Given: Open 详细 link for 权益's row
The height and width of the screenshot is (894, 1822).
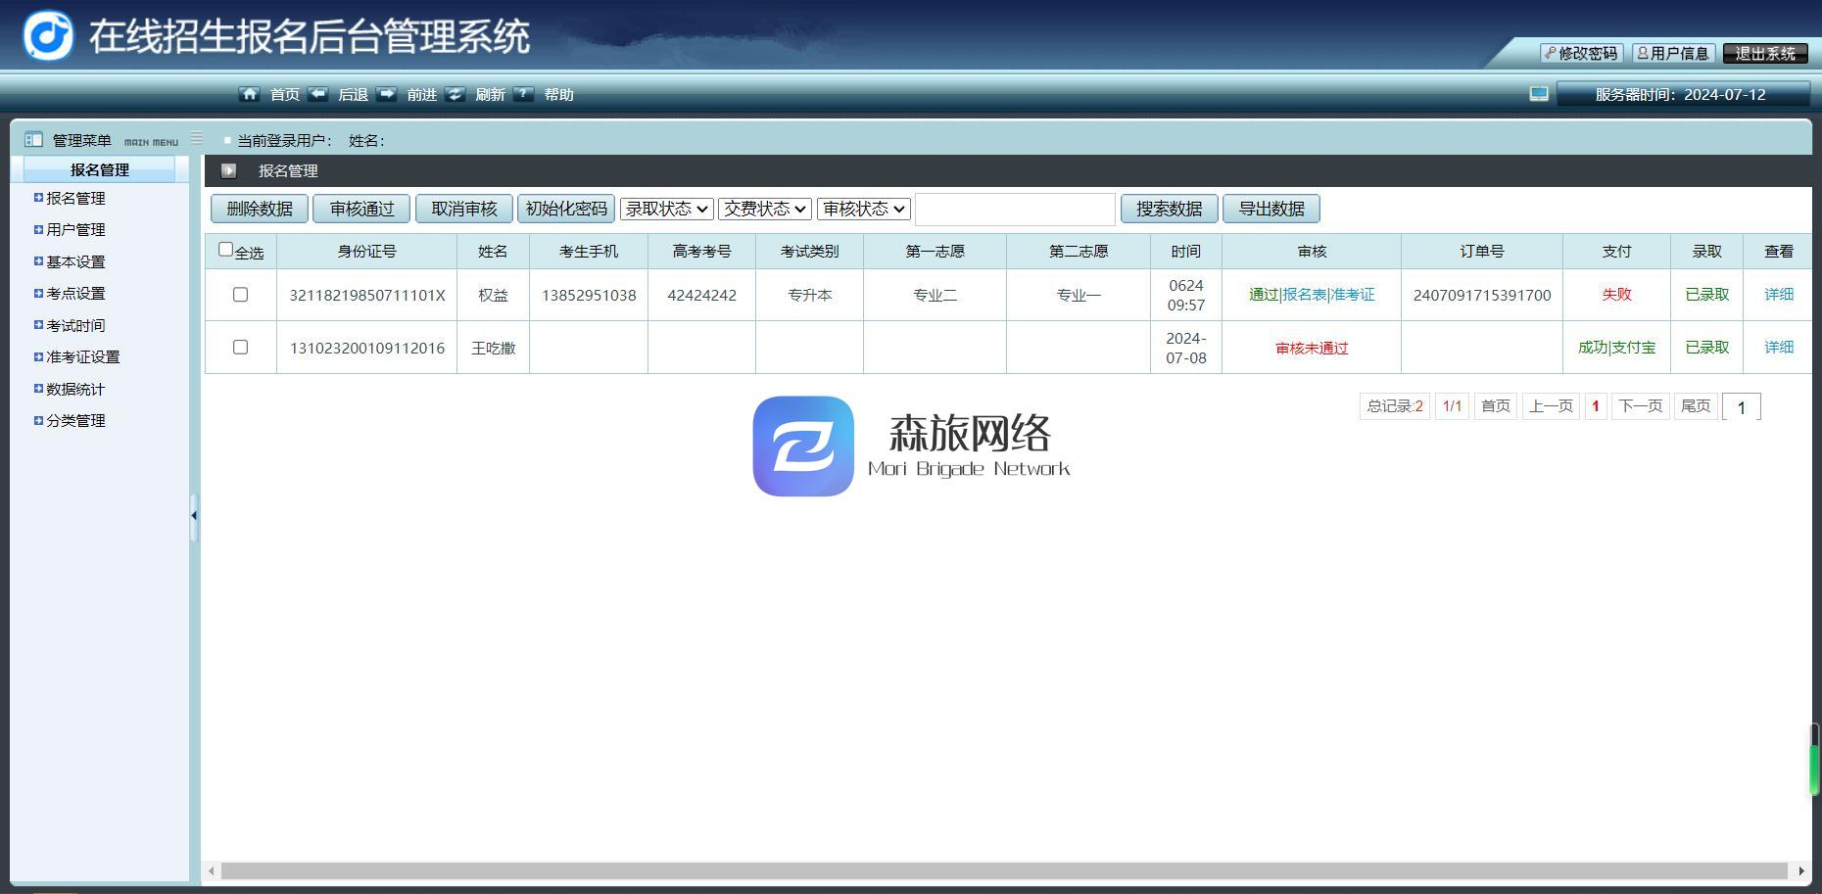Looking at the screenshot, I should pos(1779,295).
